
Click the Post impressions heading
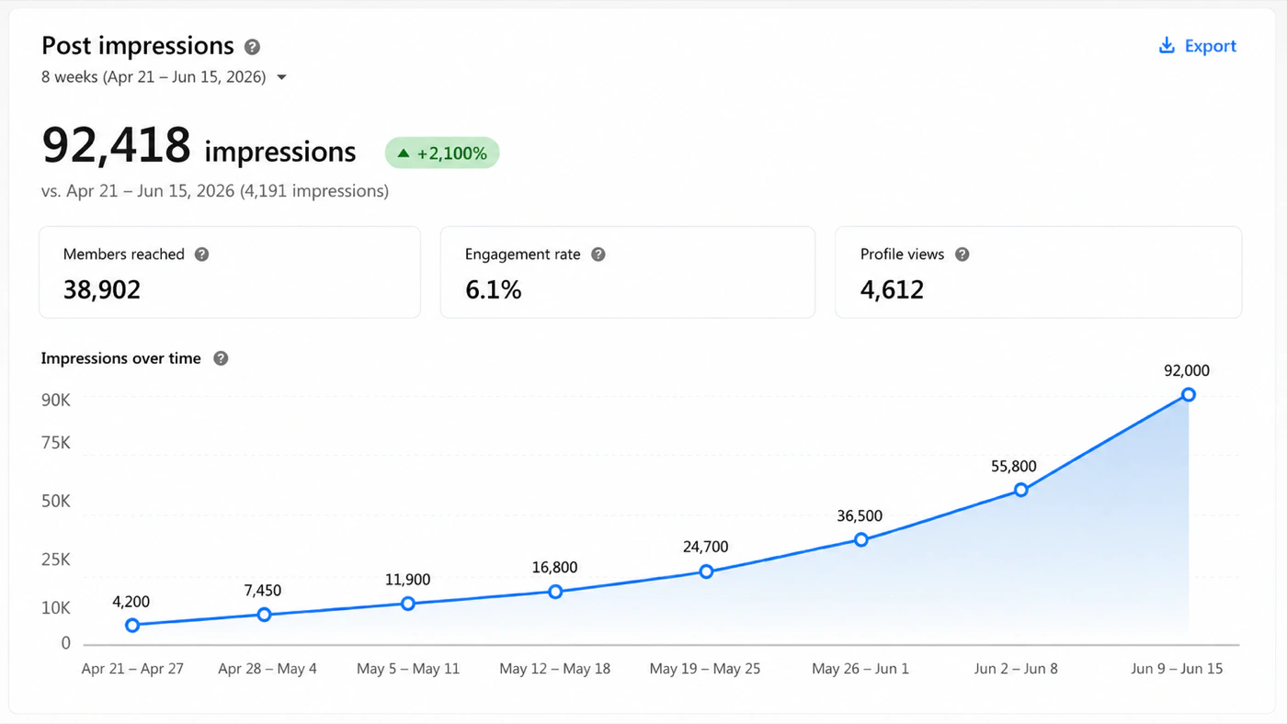(x=138, y=46)
